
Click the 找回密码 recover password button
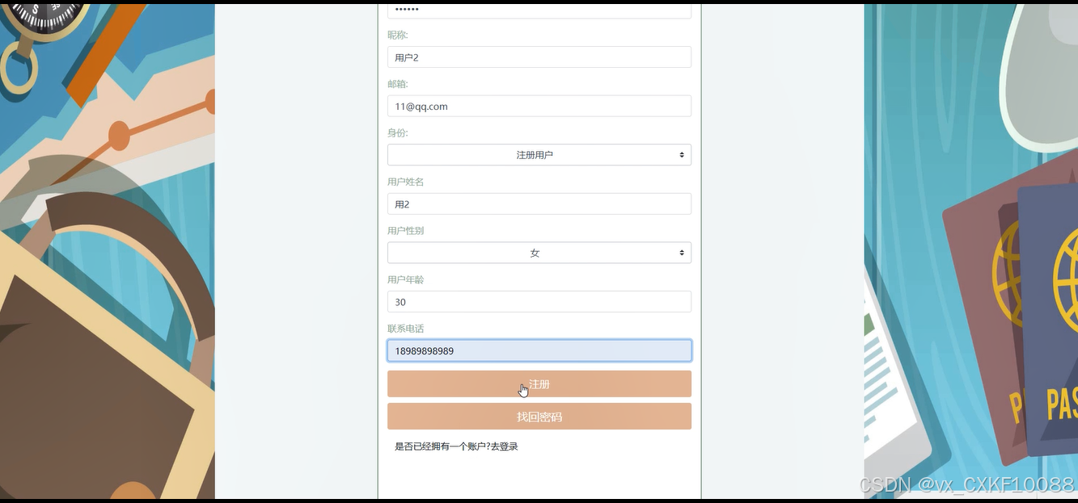[539, 417]
